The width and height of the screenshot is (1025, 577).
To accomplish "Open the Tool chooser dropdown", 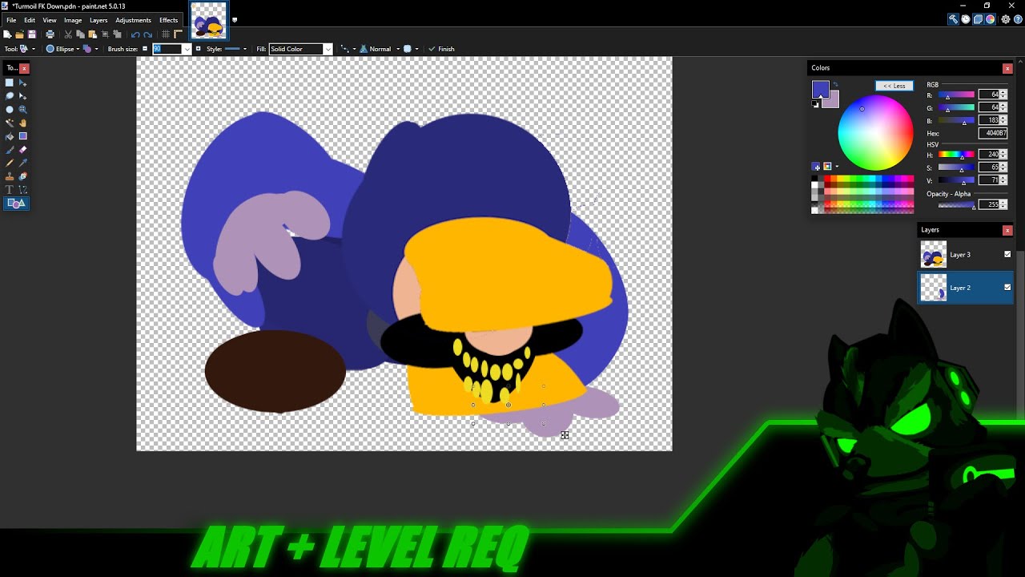I will (26, 49).
